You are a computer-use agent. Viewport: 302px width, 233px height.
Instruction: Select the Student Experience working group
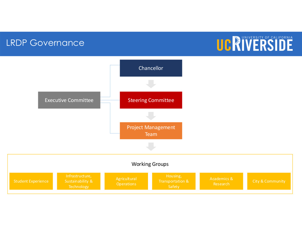pos(31,181)
